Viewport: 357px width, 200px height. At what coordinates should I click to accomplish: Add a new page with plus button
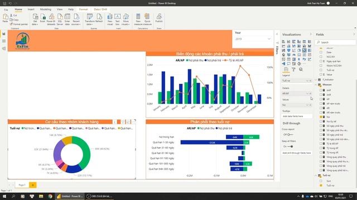point(33,185)
